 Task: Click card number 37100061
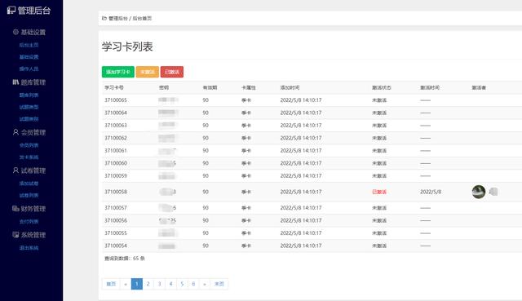pos(116,150)
